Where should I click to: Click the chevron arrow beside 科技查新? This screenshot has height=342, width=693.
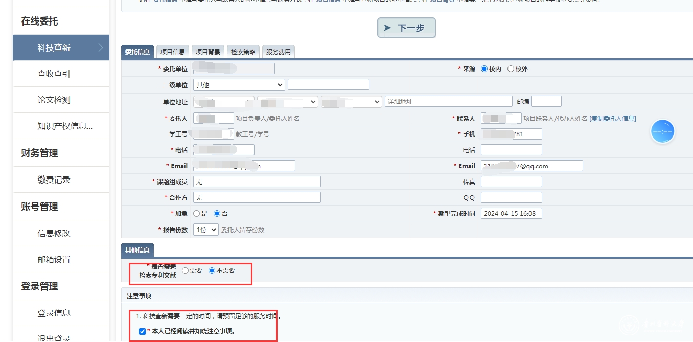coord(101,48)
